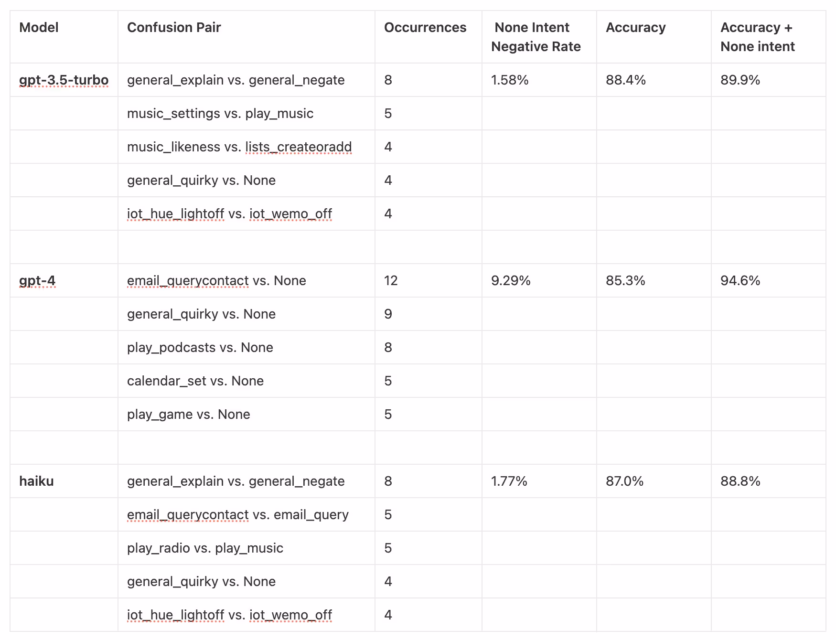Click occurrences "5" in the email_query row

[x=388, y=514]
